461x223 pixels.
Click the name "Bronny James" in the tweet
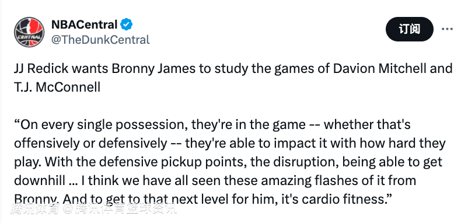tap(153, 69)
